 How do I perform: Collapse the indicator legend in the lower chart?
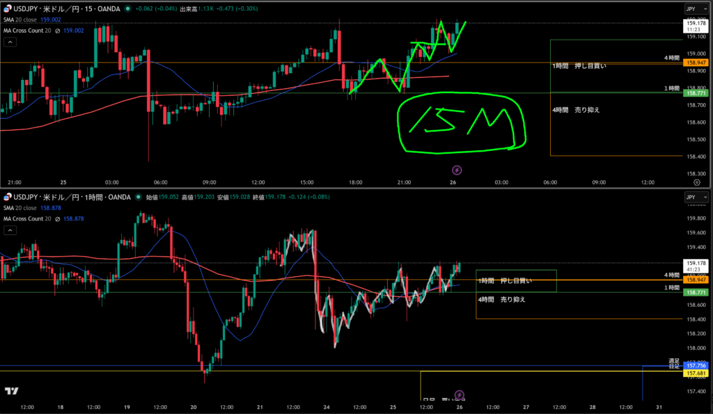pos(10,230)
